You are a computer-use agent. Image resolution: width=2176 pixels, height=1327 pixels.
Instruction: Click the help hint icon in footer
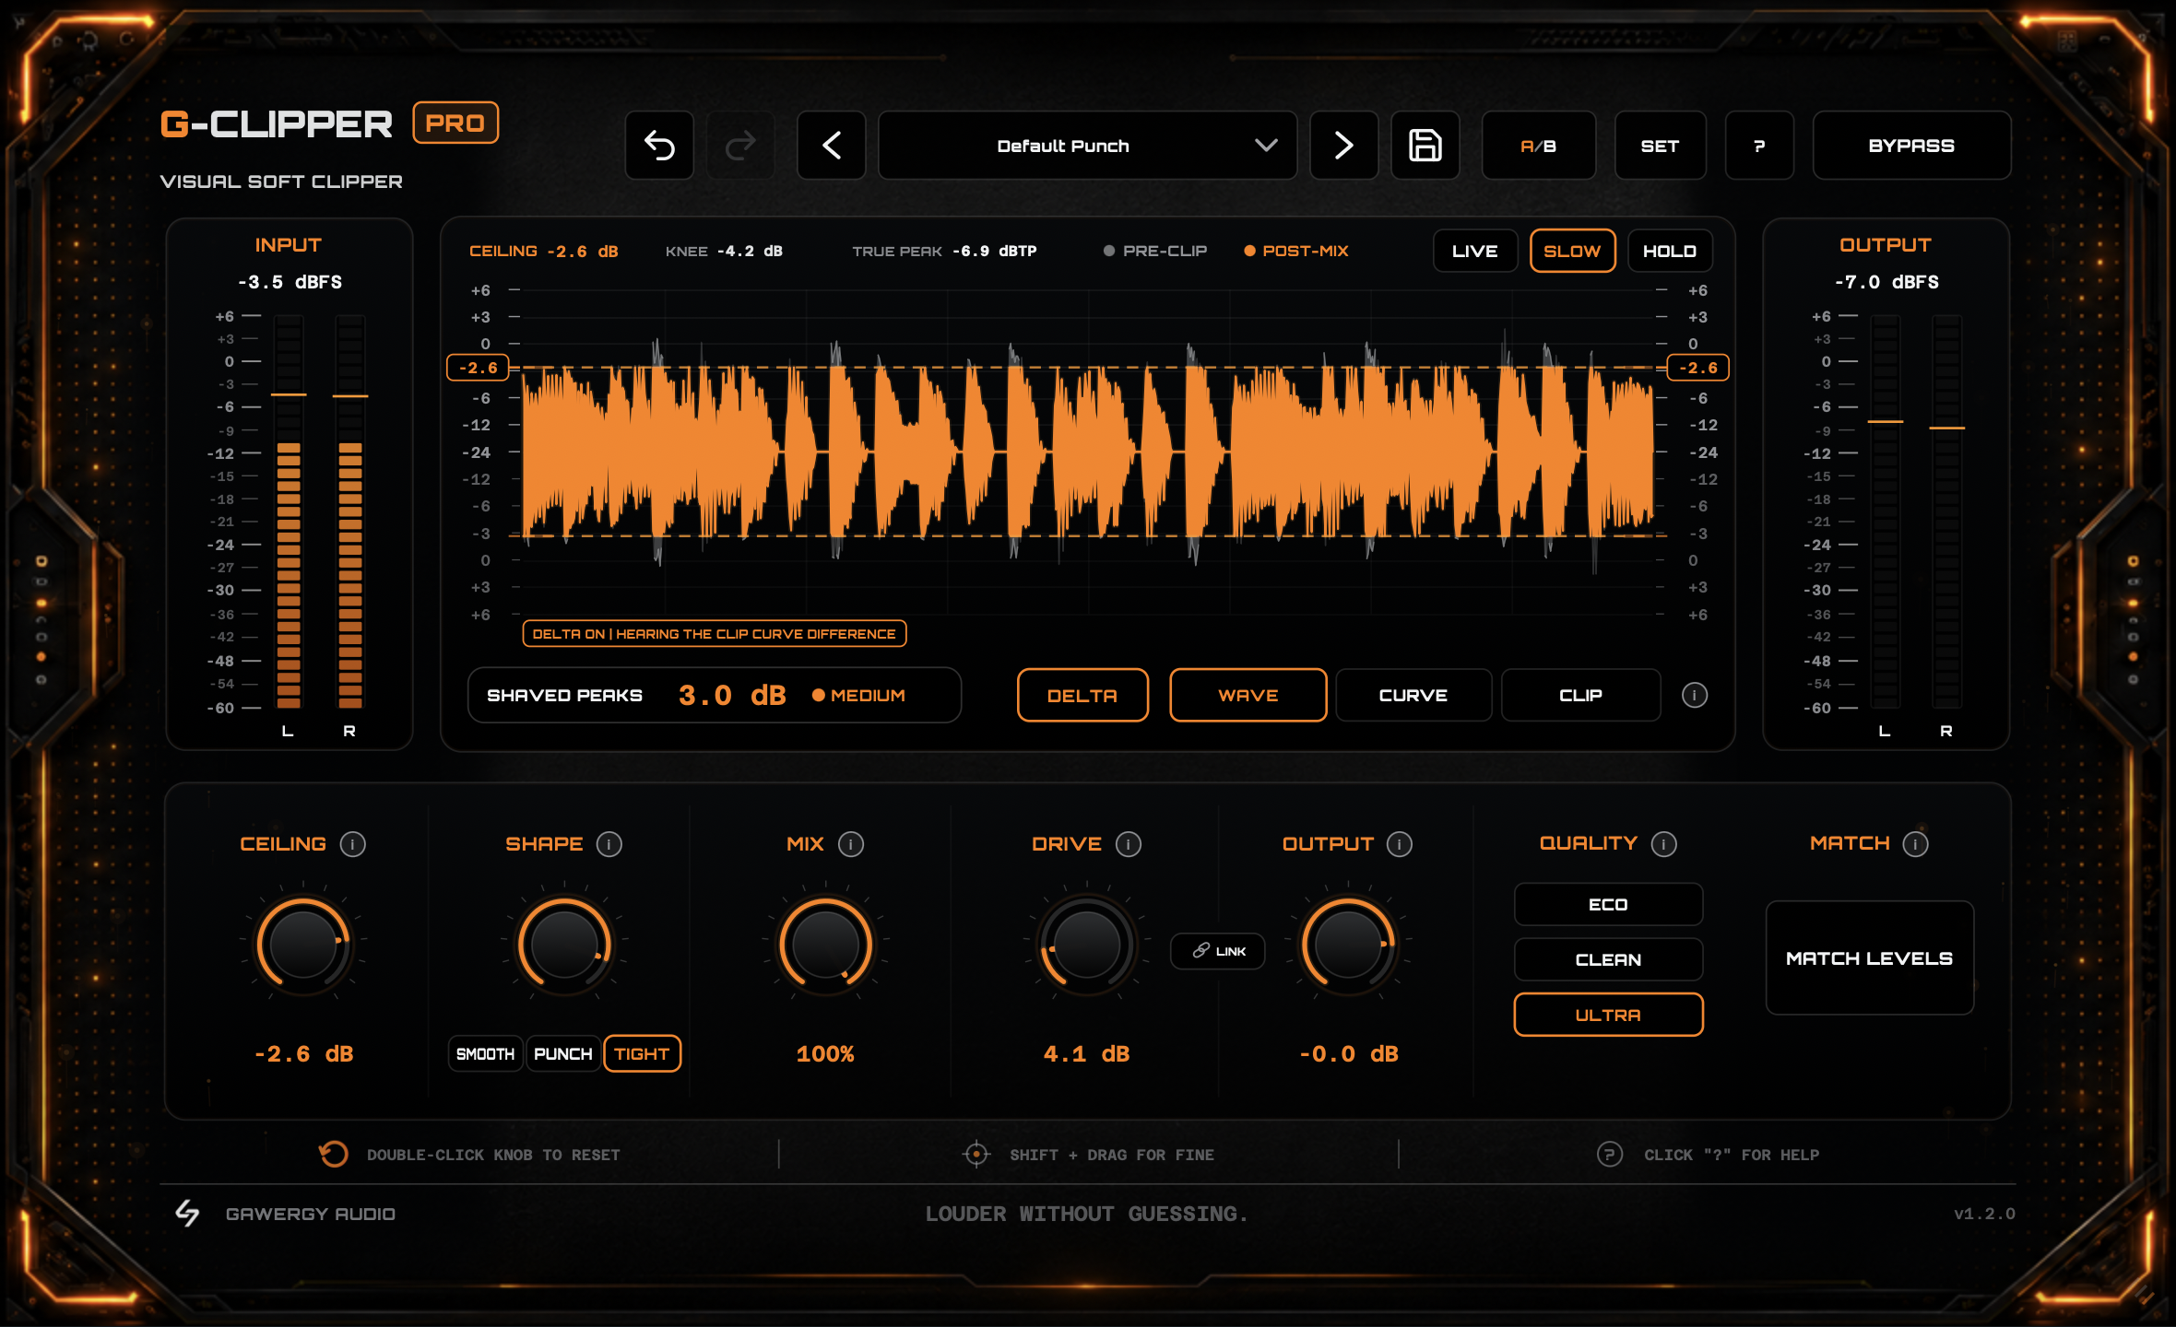(1610, 1154)
